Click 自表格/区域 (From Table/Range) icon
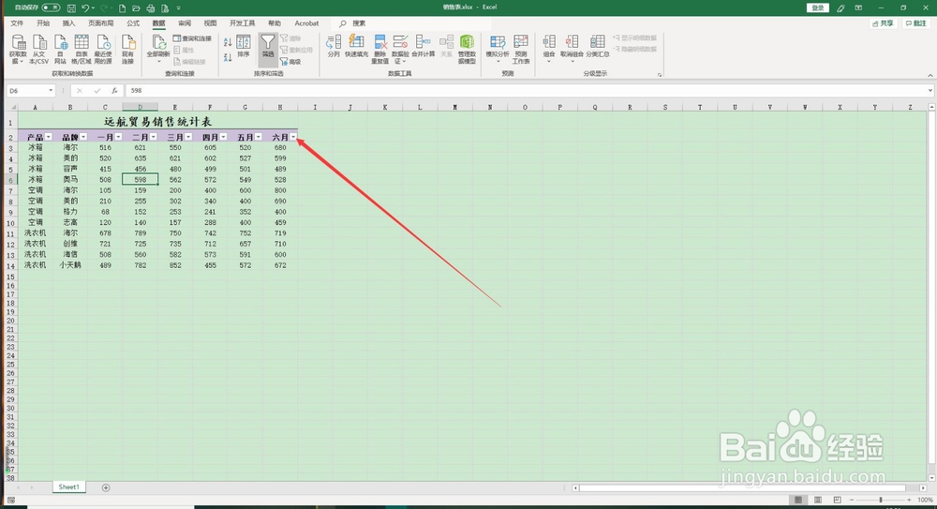 coord(82,49)
